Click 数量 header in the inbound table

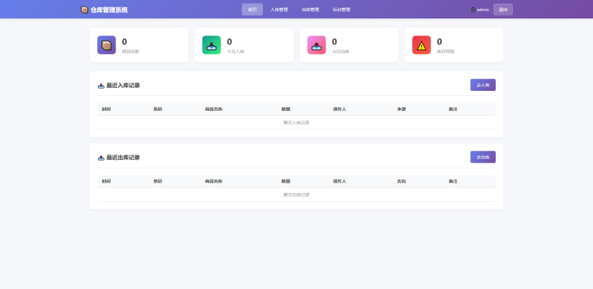tap(286, 109)
